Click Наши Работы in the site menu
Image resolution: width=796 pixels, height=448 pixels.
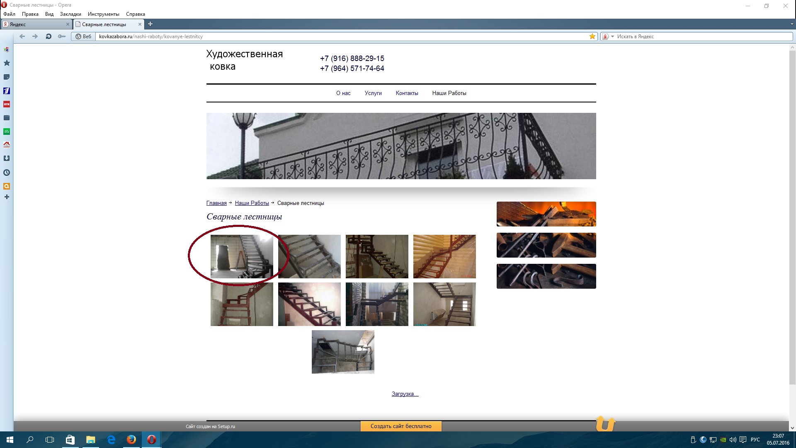tap(449, 93)
